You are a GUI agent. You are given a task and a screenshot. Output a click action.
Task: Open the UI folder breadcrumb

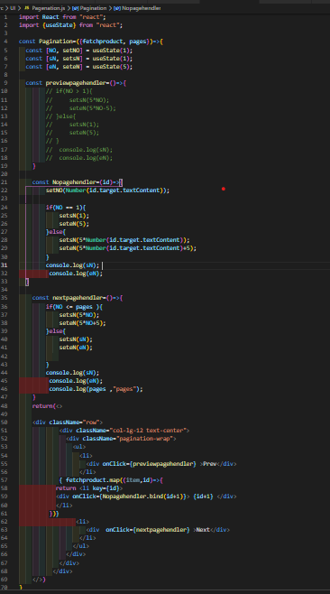[13, 7]
